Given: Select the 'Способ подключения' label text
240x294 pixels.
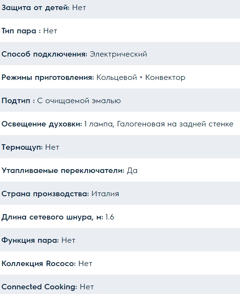Looking at the screenshot, I should pyautogui.click(x=44, y=54).
